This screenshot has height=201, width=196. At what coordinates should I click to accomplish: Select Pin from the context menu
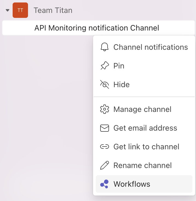(x=144, y=66)
